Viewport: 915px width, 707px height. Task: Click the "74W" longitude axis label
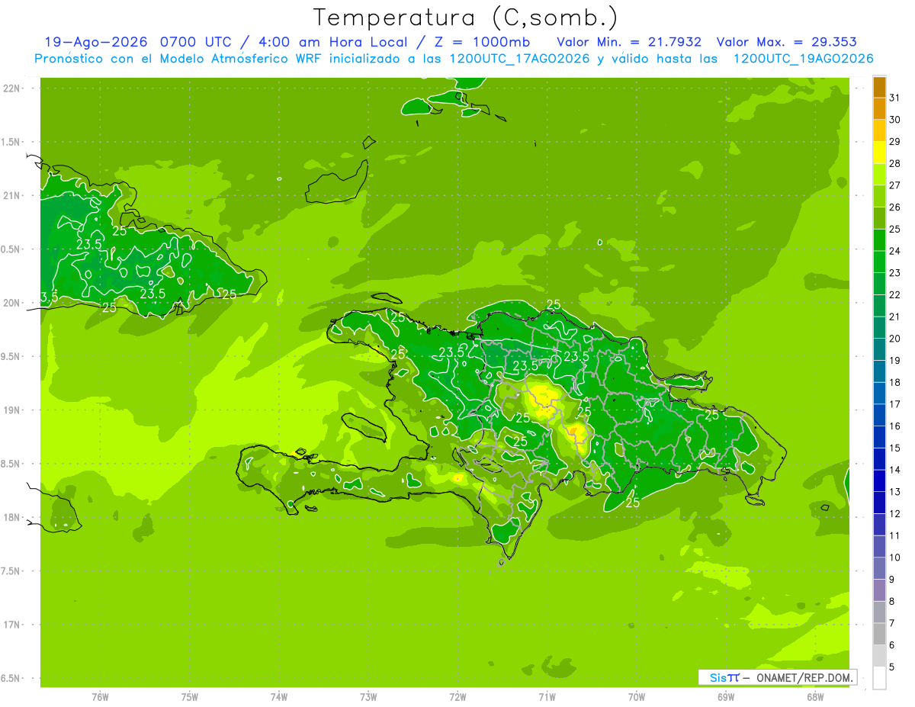click(279, 697)
